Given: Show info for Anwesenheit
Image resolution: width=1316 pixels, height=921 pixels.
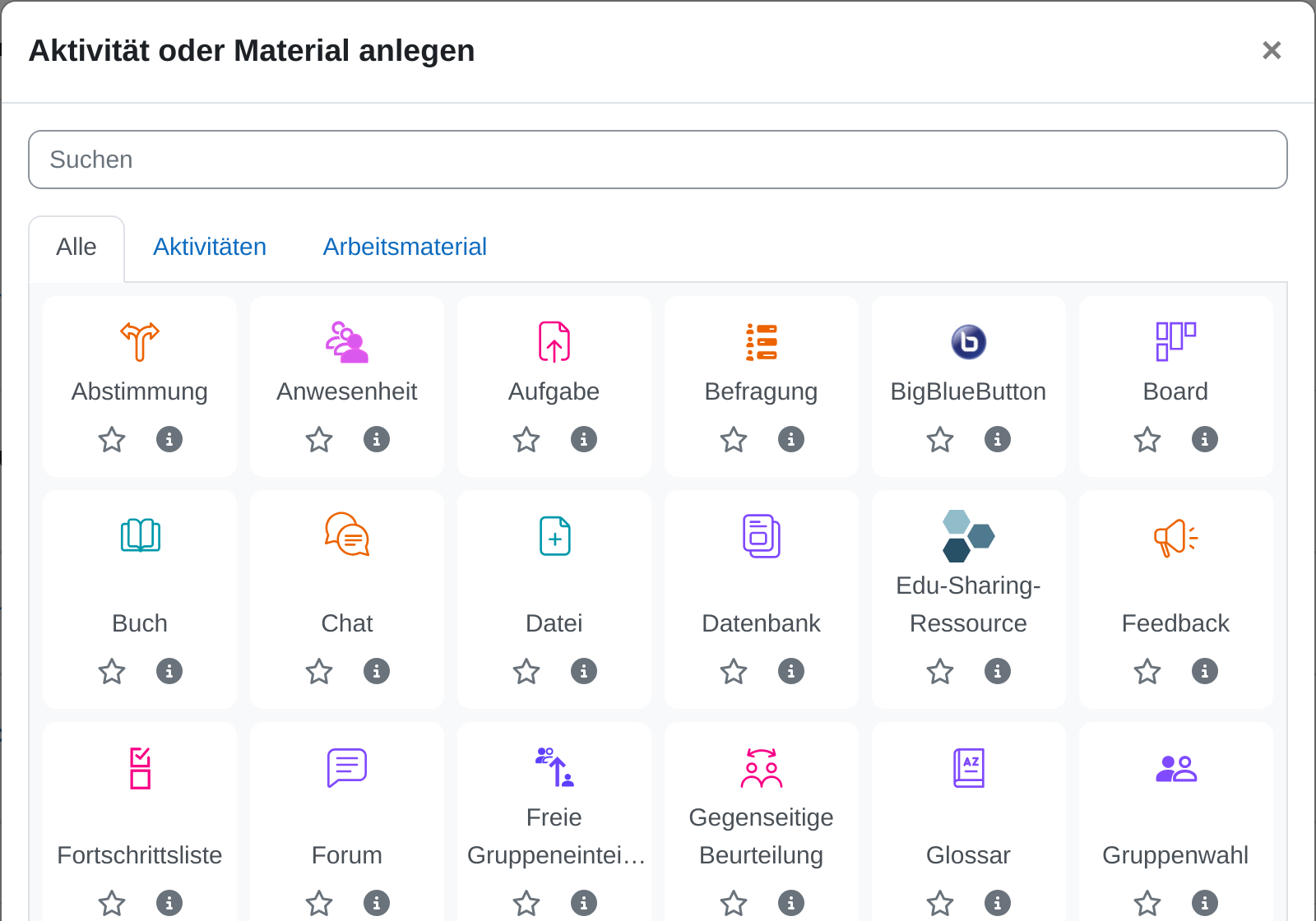Looking at the screenshot, I should pos(377,439).
